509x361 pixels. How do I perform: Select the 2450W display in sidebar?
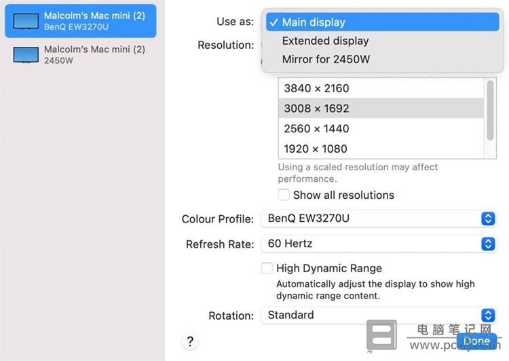81,54
